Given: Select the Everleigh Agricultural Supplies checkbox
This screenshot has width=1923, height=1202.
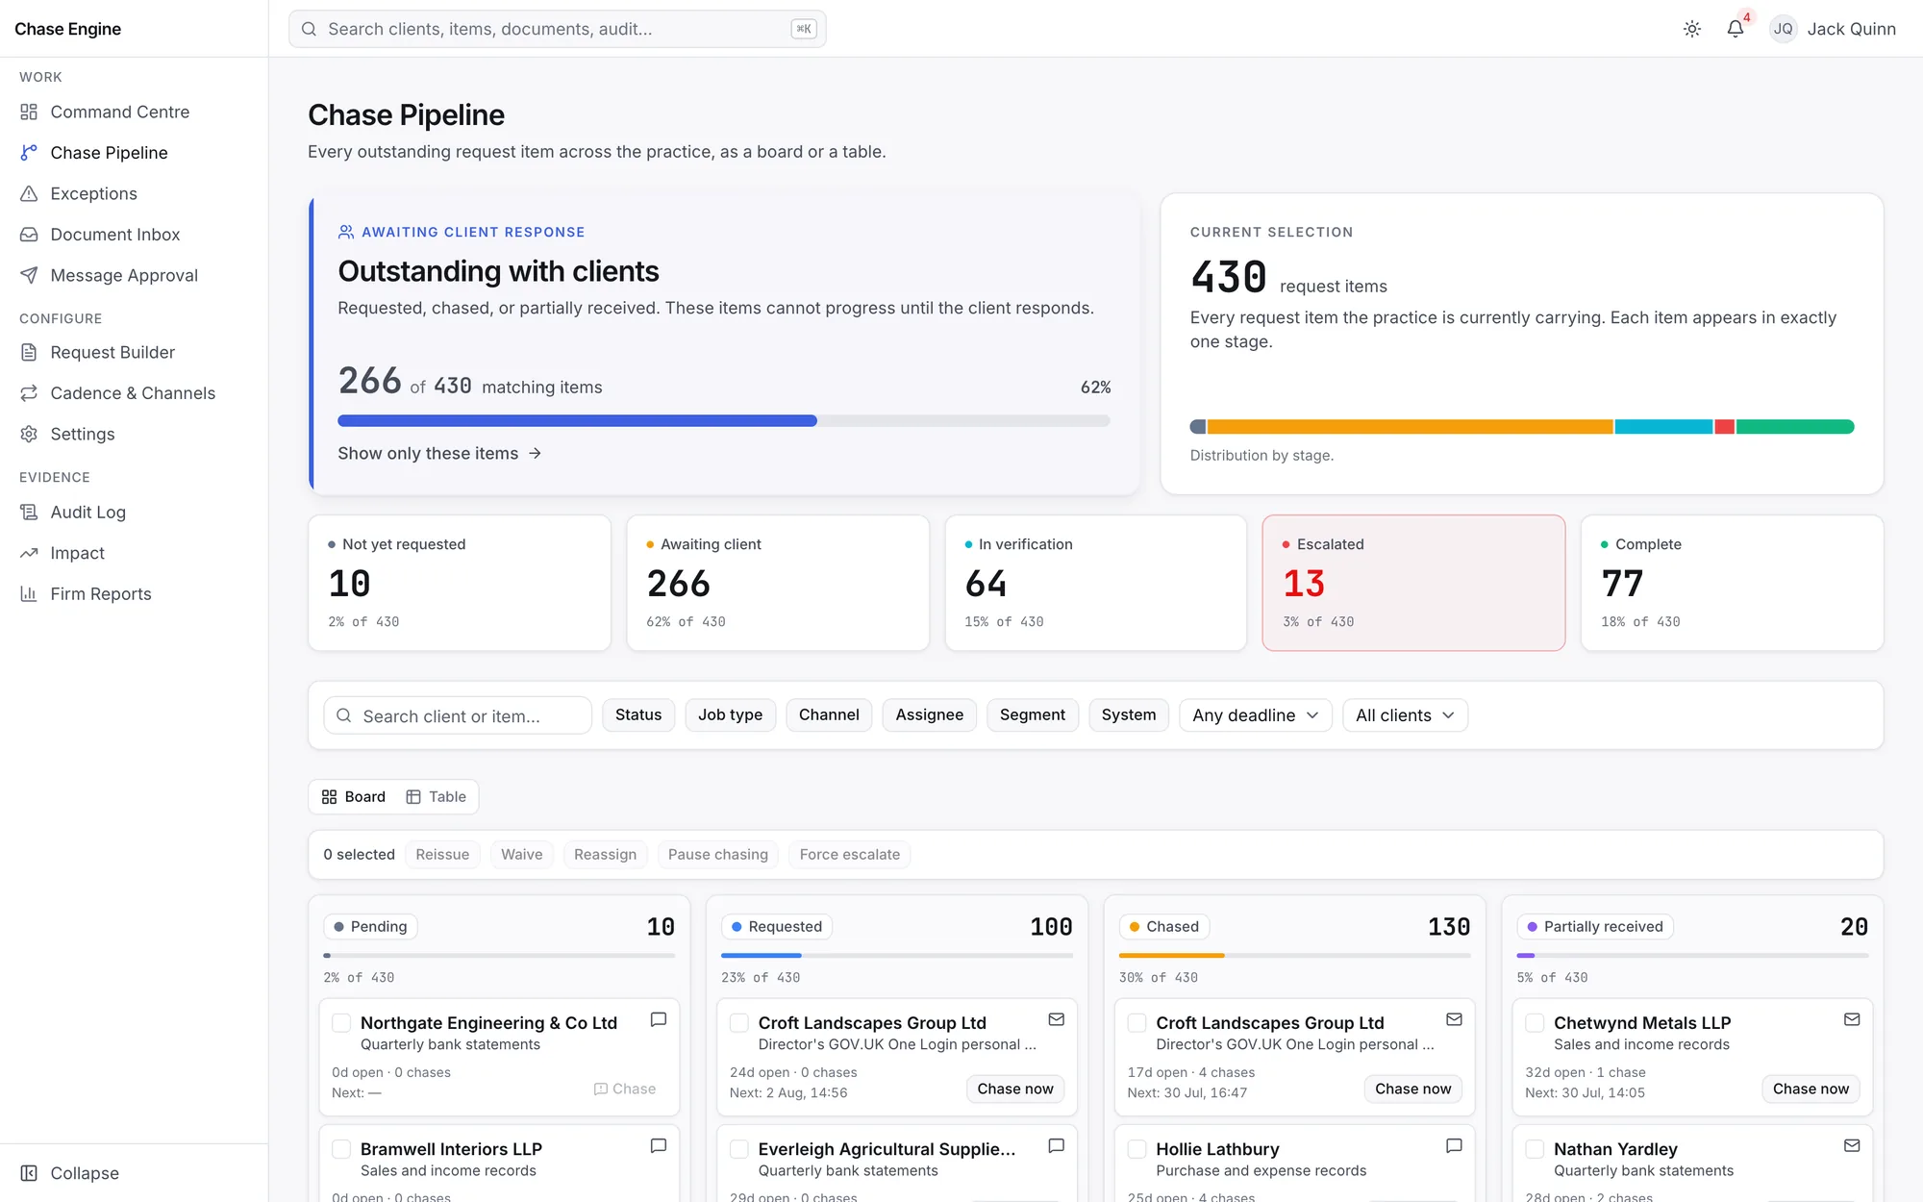Looking at the screenshot, I should pos(739,1149).
